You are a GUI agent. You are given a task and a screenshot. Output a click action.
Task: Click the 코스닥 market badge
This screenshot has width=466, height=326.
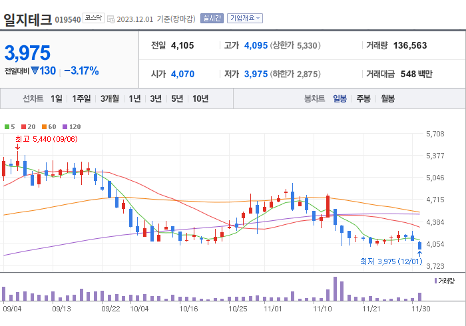point(93,18)
